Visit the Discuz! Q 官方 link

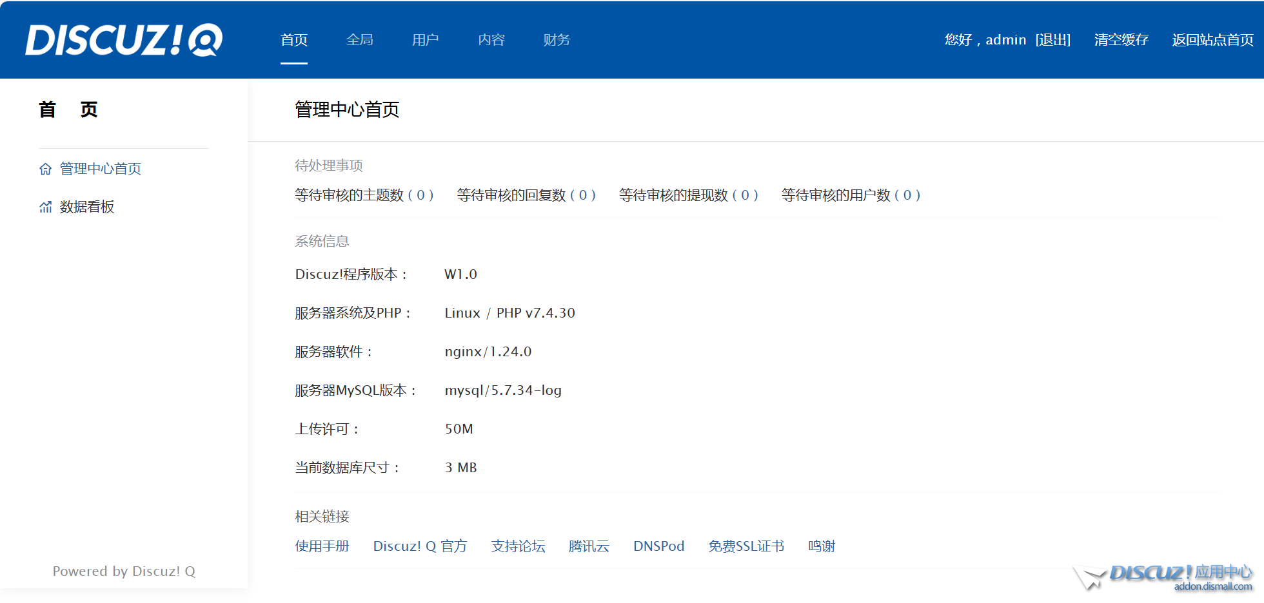420,546
